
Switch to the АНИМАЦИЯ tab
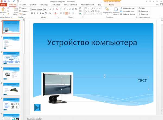pyautogui.click(x=56, y=5)
